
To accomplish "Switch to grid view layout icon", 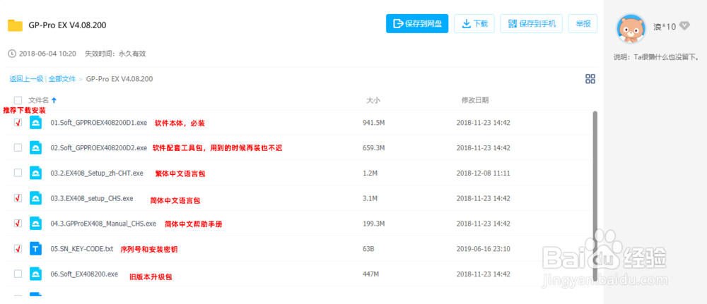I will tap(590, 79).
